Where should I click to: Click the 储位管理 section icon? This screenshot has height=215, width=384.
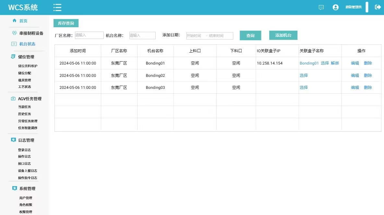tap(13, 56)
